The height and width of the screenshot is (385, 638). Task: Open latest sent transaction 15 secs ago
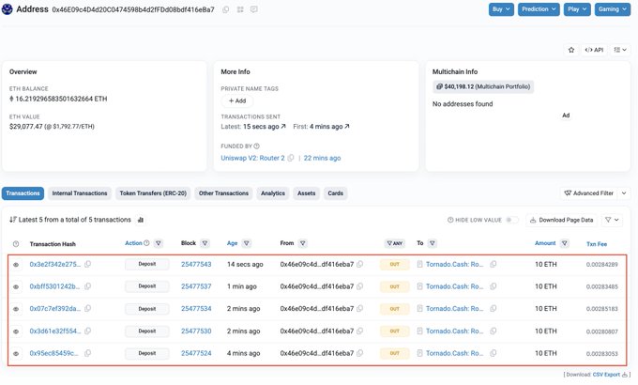click(x=265, y=126)
